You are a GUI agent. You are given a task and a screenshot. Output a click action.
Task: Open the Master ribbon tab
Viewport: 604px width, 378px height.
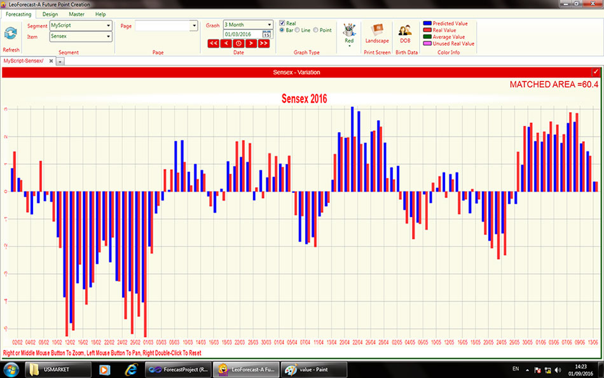click(x=77, y=14)
